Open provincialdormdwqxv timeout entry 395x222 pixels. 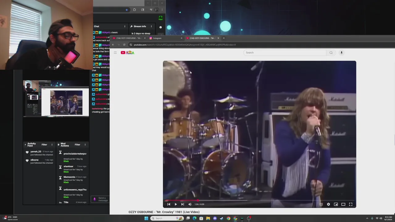(73, 157)
